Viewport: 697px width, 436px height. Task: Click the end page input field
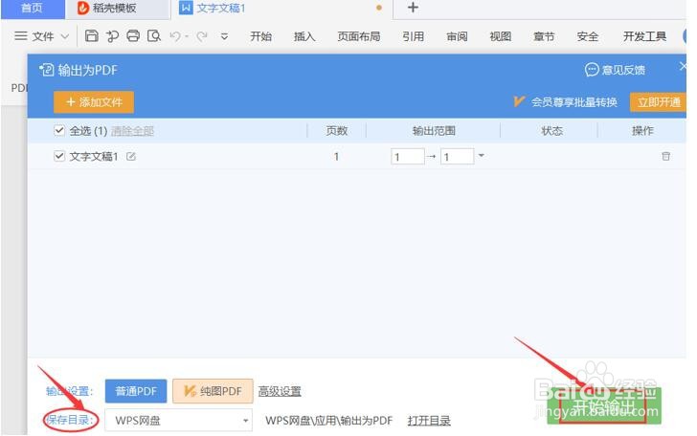click(x=457, y=157)
